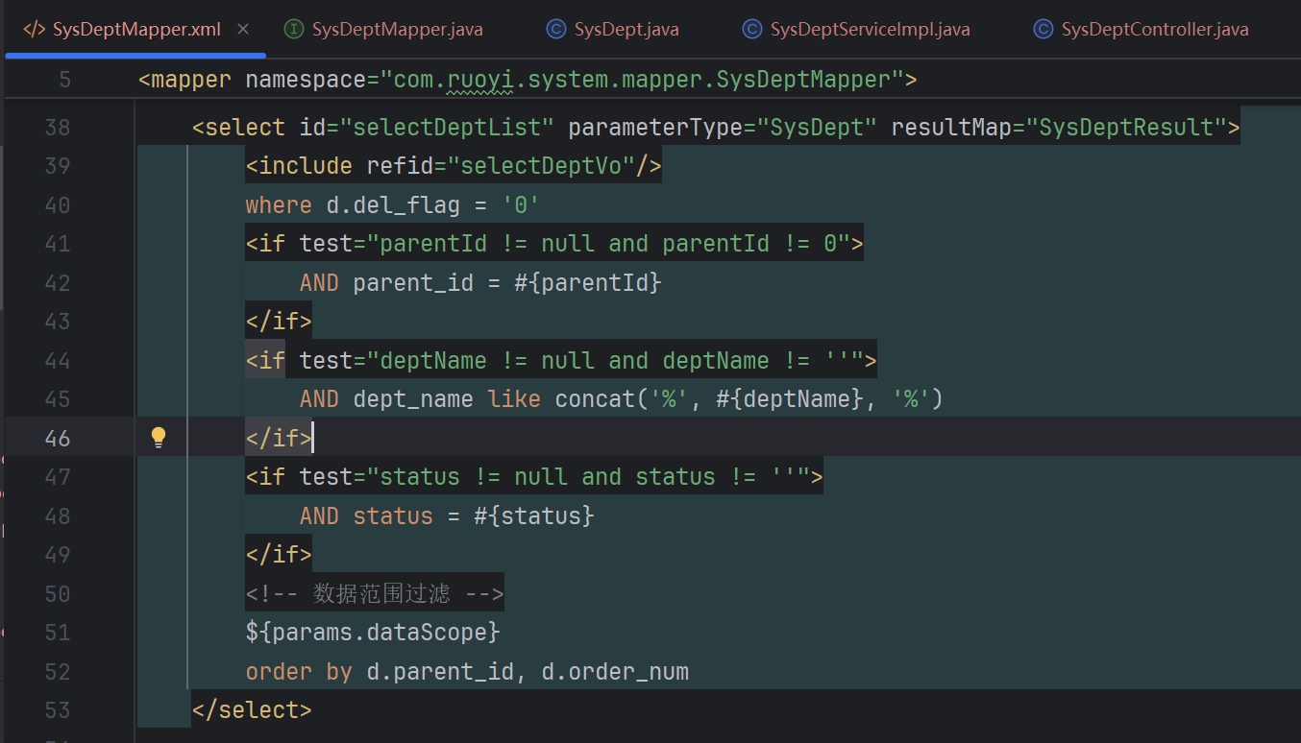The height and width of the screenshot is (743, 1301).
Task: Click the com.ruoyi.system.mapper.SysDeptMapper namespace value
Action: point(642,79)
